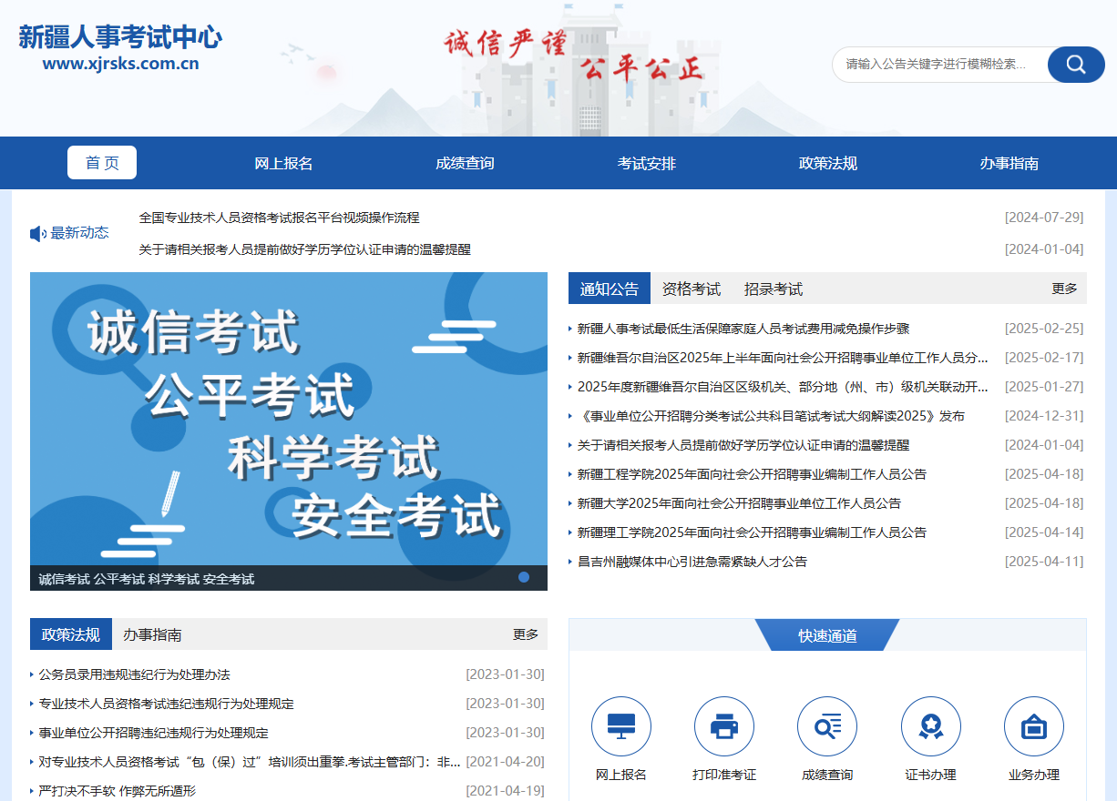Click the 新疆人事考试中心 site logo
Image resolution: width=1117 pixels, height=801 pixels.
click(120, 48)
